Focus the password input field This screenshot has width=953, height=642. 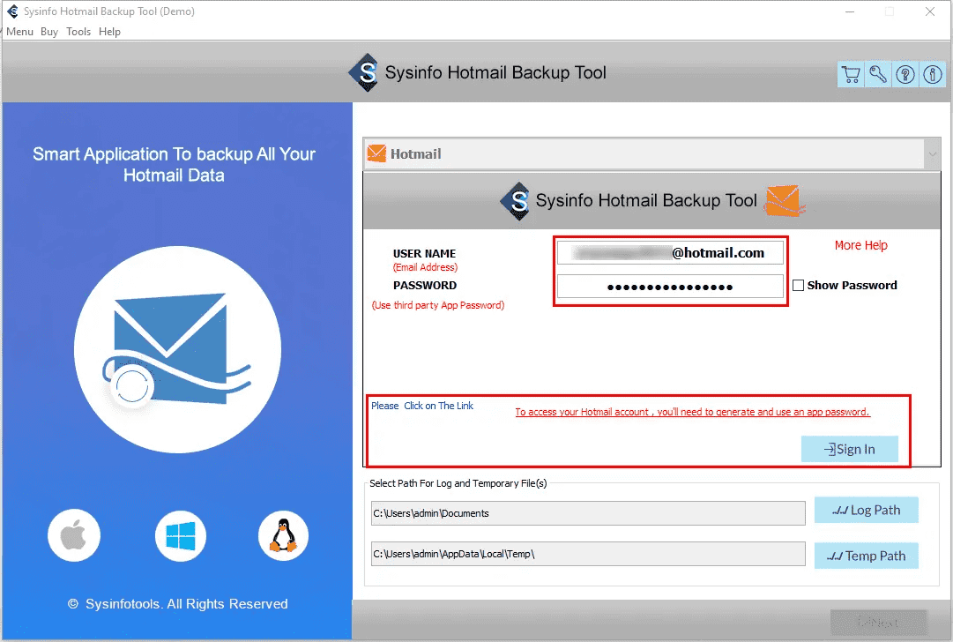(x=670, y=287)
